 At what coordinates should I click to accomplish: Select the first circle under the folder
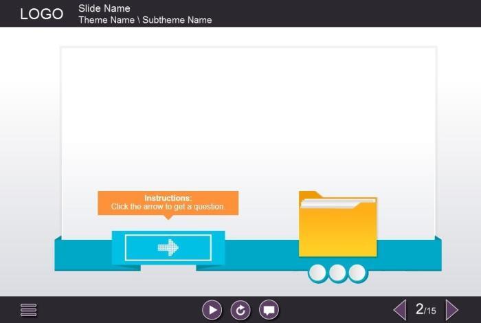click(317, 273)
